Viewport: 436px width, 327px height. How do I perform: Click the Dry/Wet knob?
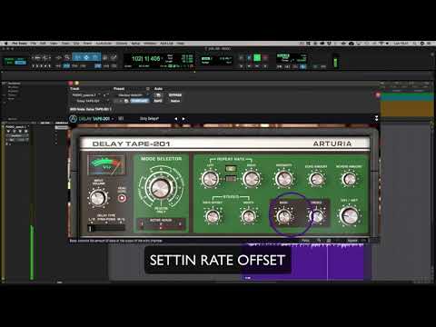coord(349,215)
